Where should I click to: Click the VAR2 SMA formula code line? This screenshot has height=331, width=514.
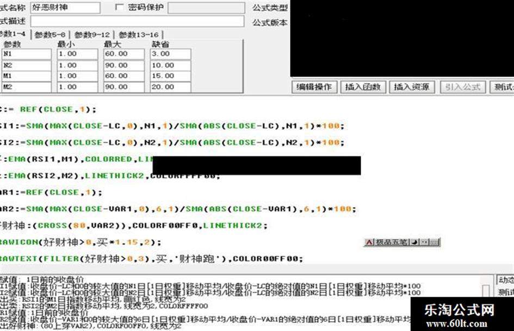[178, 209]
